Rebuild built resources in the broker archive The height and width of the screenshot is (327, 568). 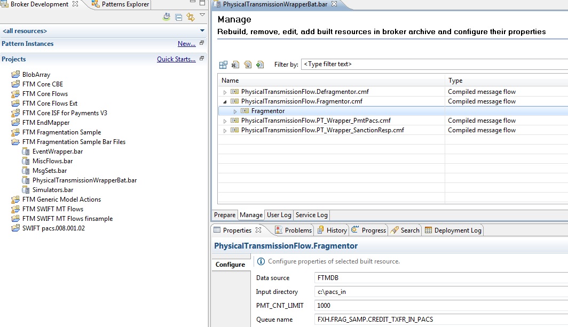[x=223, y=65]
